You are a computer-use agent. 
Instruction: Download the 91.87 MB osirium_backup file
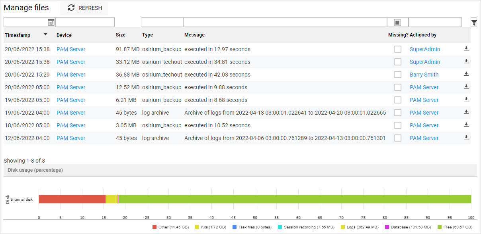466,49
